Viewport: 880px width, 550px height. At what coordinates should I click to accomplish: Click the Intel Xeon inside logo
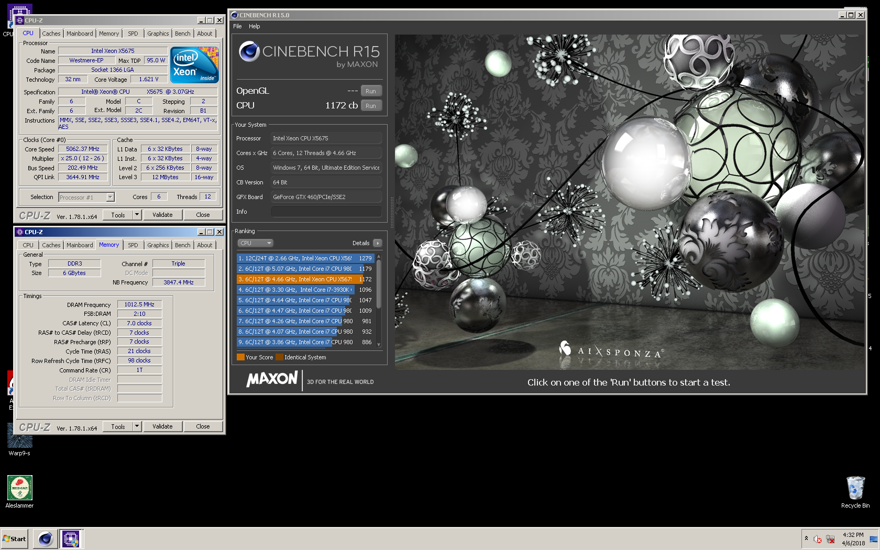(x=194, y=65)
